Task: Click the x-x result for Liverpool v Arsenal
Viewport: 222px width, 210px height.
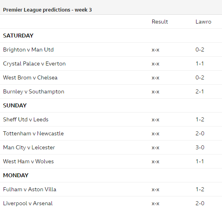Action: [x=155, y=204]
